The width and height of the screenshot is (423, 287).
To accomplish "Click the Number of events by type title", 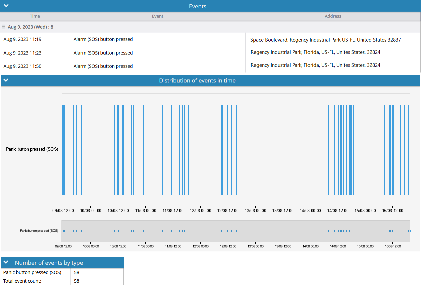I will click(49, 263).
